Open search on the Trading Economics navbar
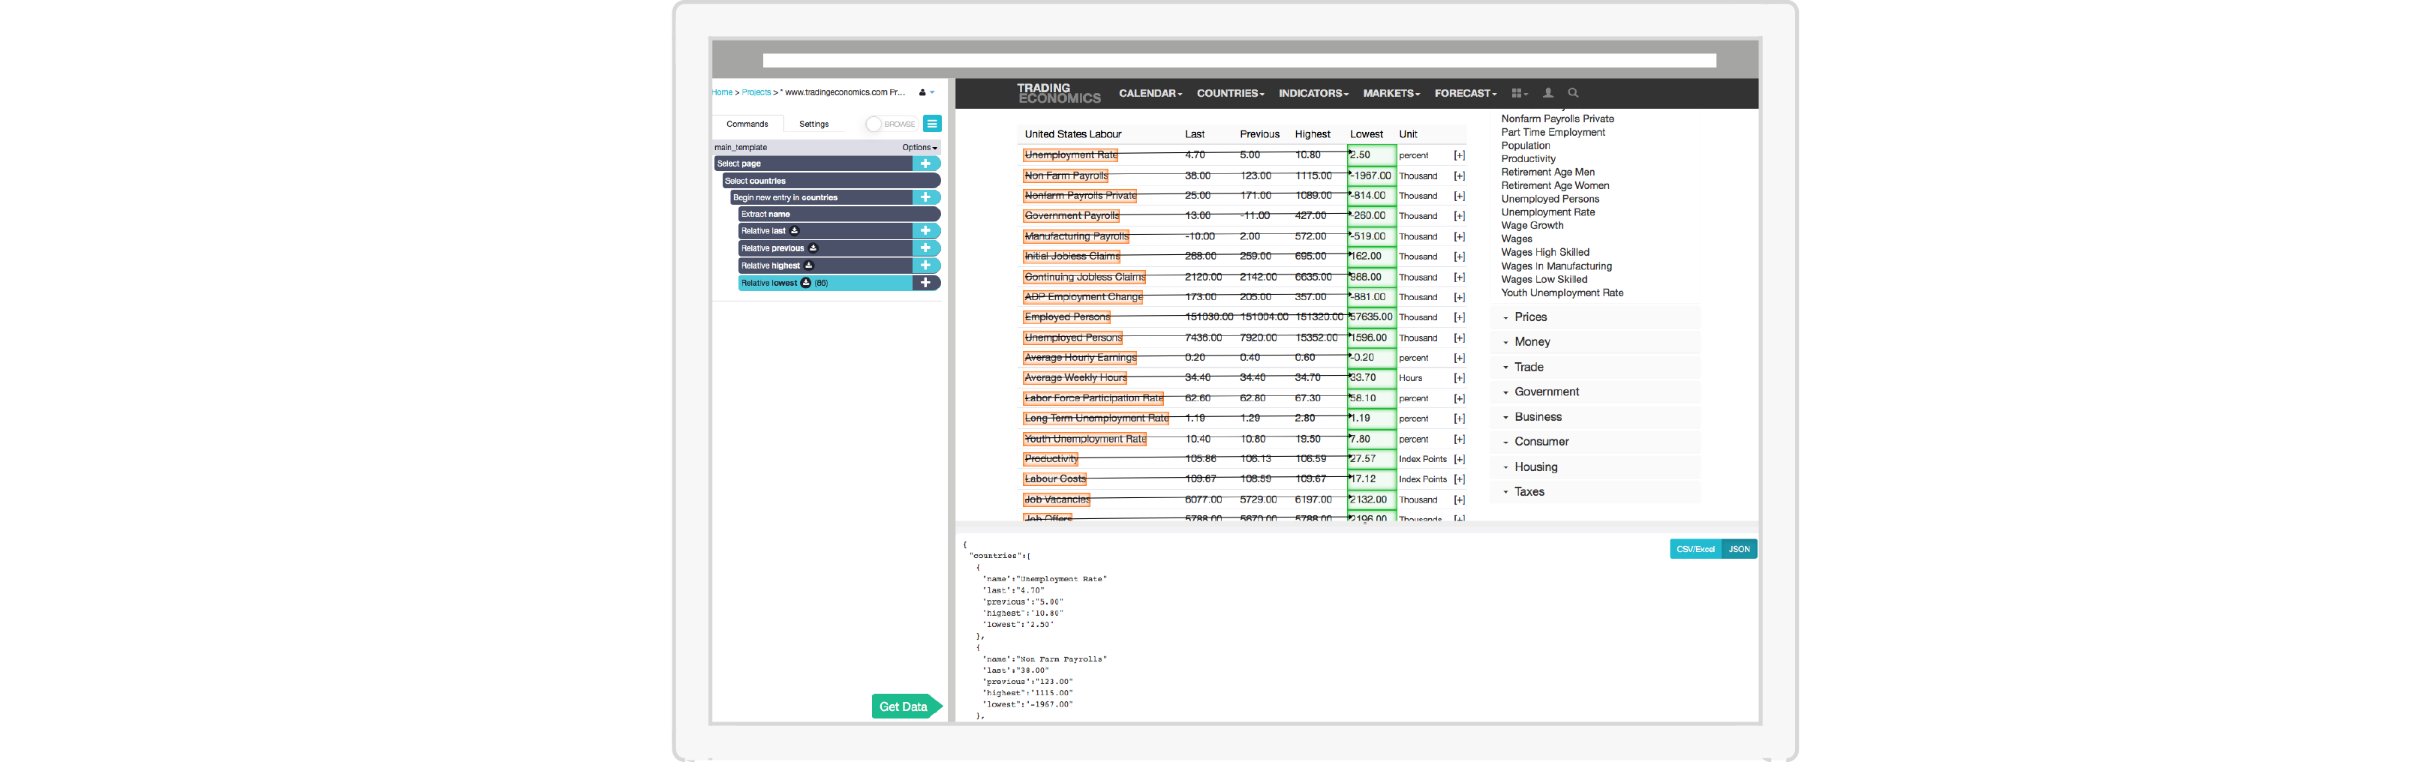The image size is (2436, 762). coord(1573,93)
